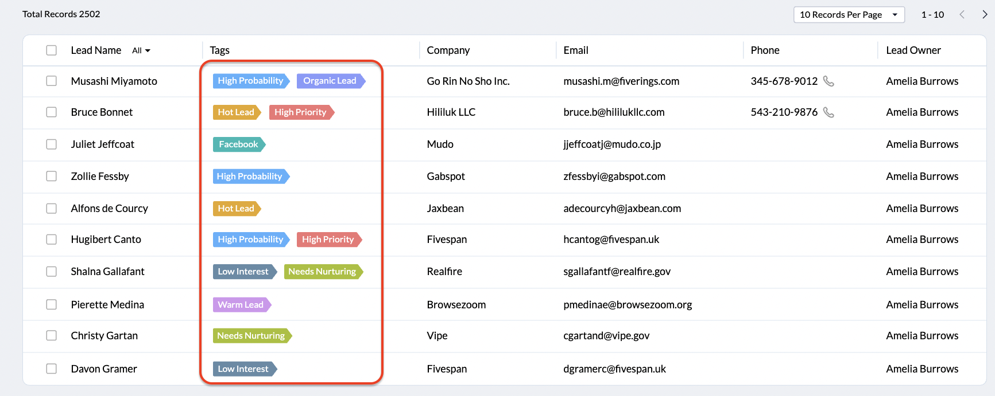Image resolution: width=995 pixels, height=396 pixels.
Task: Click phone number 345-678-9012
Action: (x=784, y=81)
